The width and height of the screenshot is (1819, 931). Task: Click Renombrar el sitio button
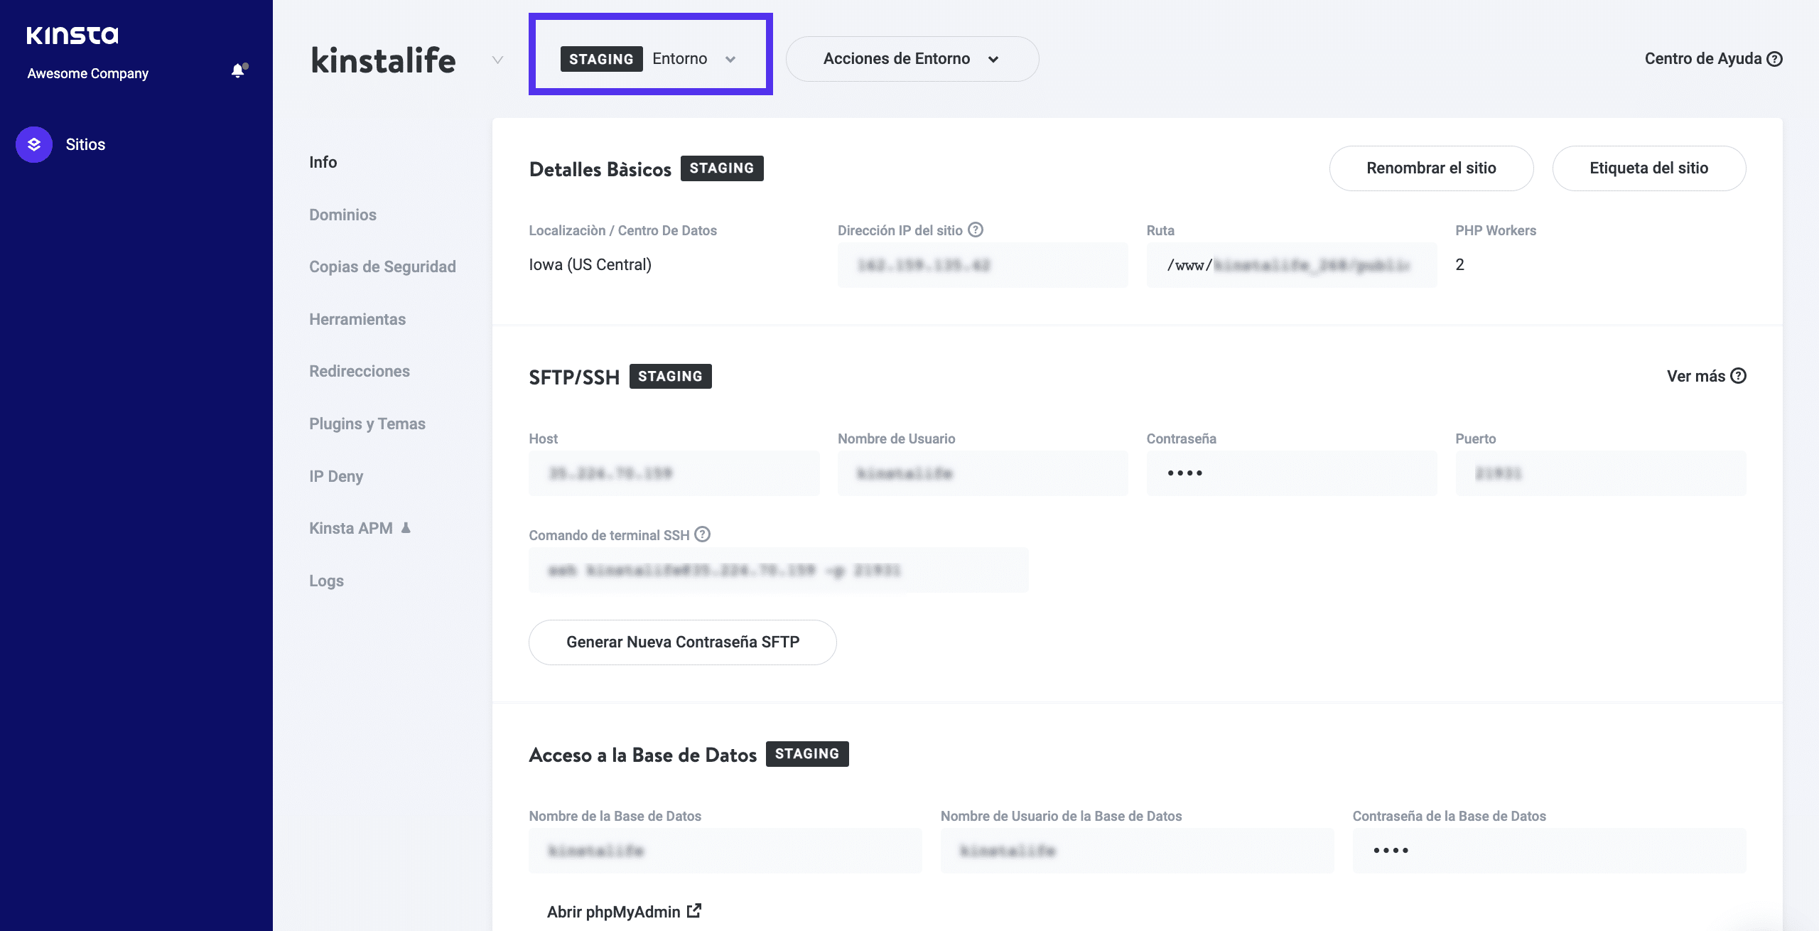click(1431, 168)
